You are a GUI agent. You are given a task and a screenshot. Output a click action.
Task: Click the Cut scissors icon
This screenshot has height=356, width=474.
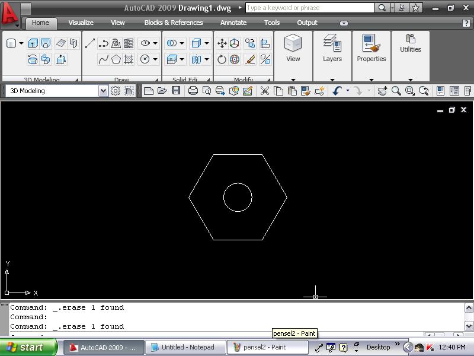click(264, 91)
